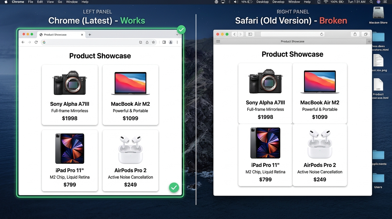Open the Edit menu

[40, 2]
